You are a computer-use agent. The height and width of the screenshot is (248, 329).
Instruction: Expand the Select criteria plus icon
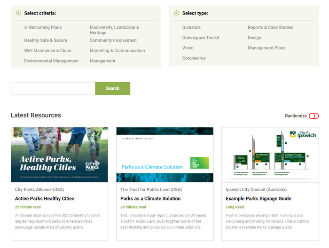(18, 13)
